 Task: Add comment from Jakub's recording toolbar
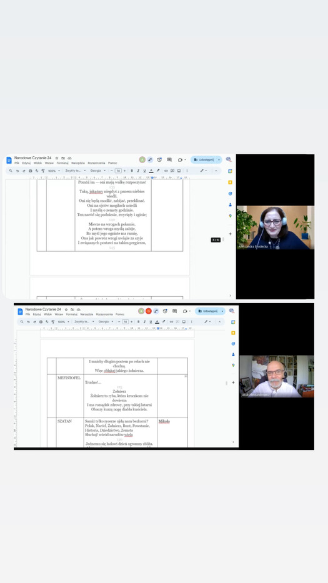177,322
